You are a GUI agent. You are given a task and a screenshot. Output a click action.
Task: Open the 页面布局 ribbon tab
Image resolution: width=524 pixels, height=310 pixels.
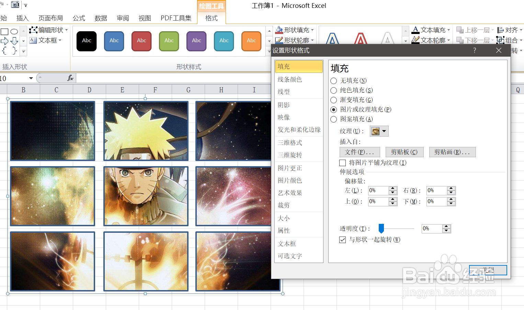point(51,18)
